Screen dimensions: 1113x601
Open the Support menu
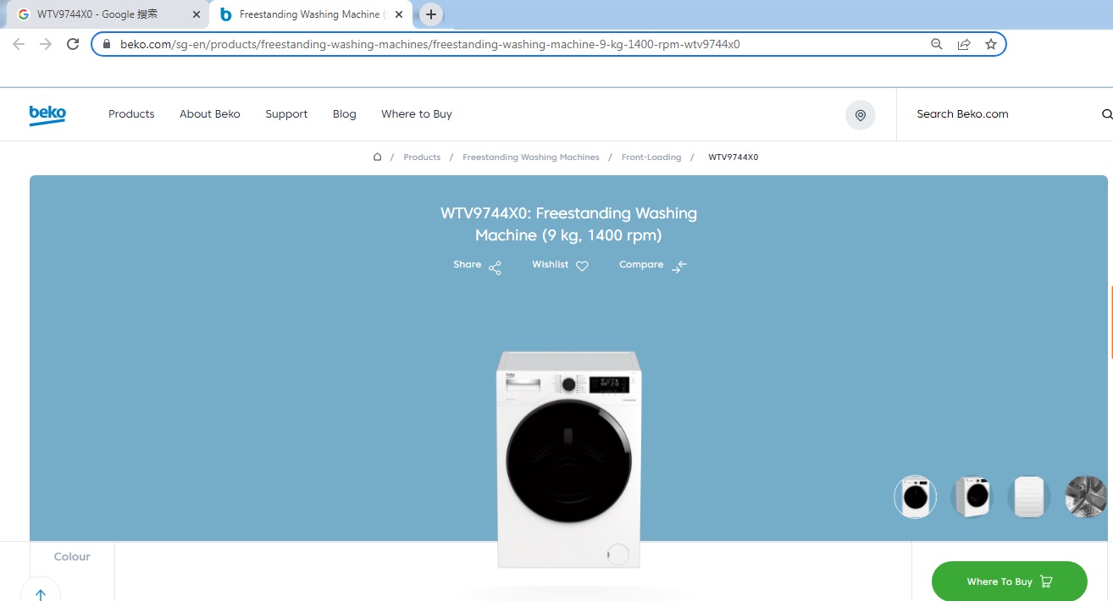click(286, 114)
